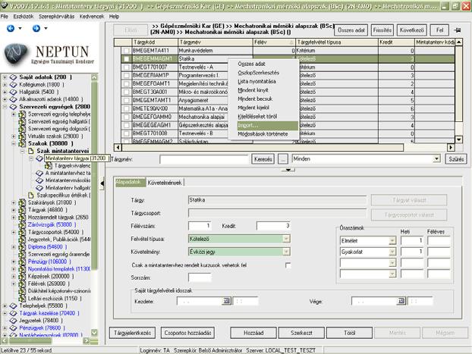Click the Tárgycsoportok node icon
This screenshot has height=354, width=472.
click(x=22, y=232)
